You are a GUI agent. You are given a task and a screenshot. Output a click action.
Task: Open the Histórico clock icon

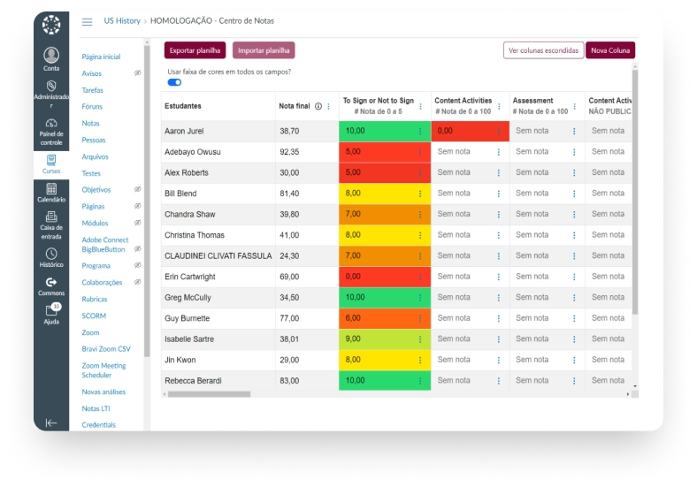(51, 254)
